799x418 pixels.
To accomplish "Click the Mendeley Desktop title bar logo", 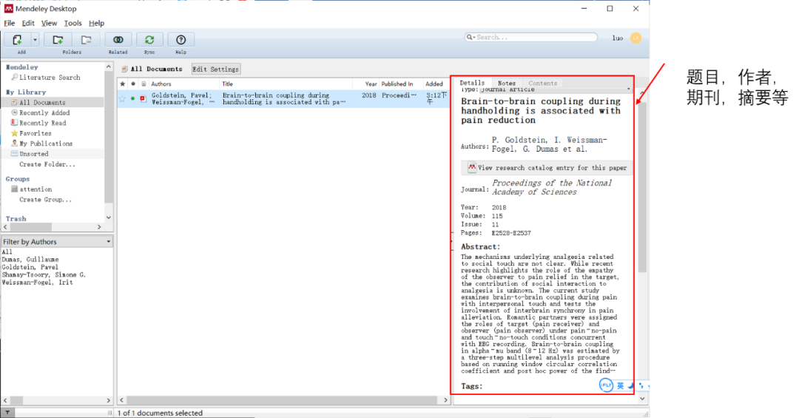I will coord(9,9).
